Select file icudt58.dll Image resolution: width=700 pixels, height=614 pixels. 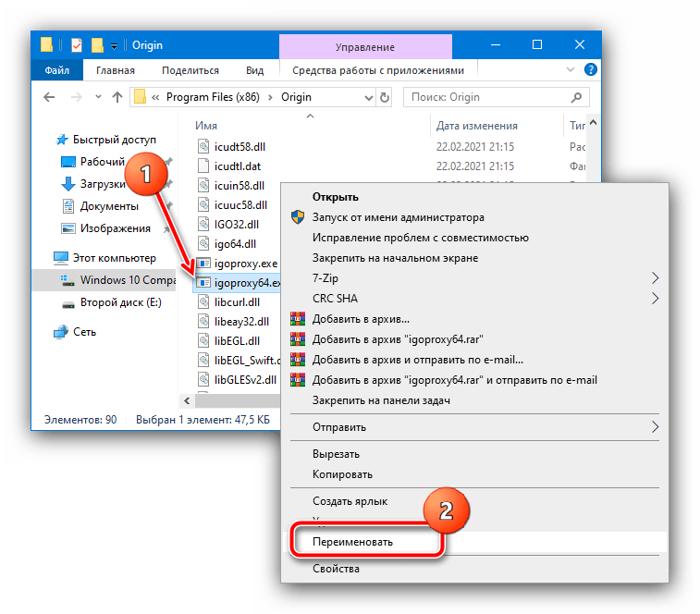(x=231, y=146)
